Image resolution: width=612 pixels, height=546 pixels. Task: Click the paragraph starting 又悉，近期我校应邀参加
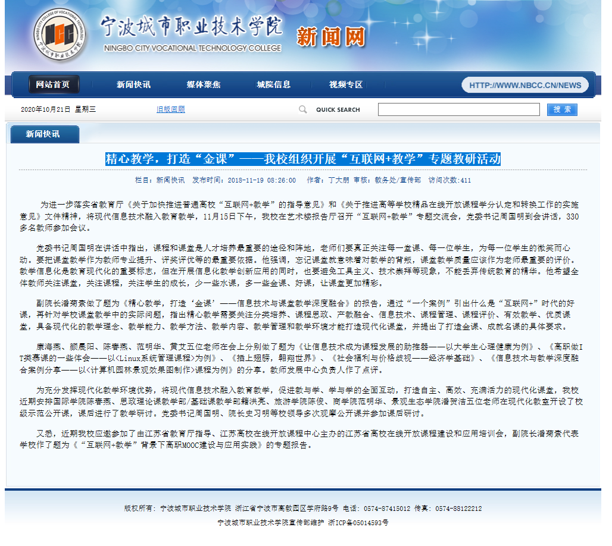point(300,439)
